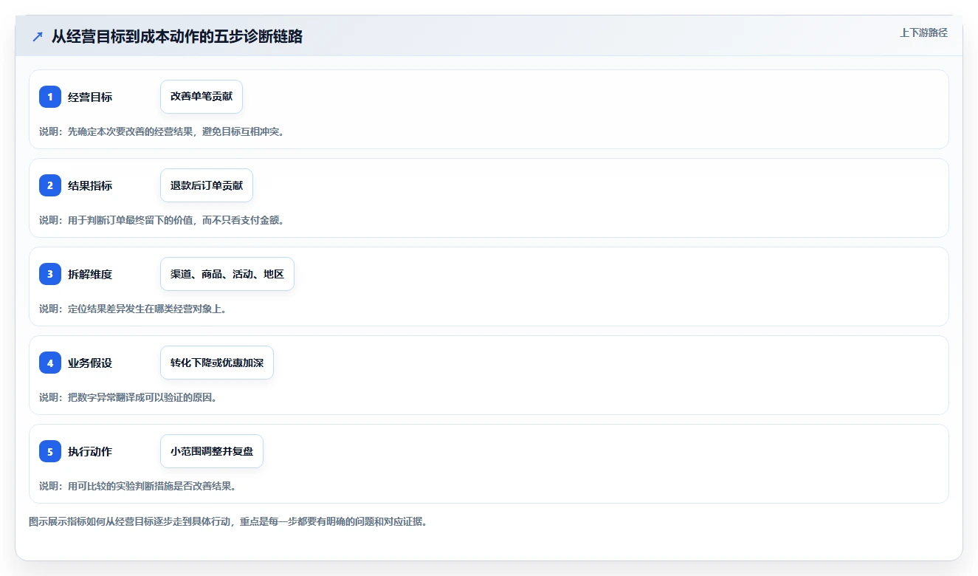Image resolution: width=978 pixels, height=576 pixels.
Task: Click the footer caption starting 图示展示指标
Action: (x=228, y=521)
